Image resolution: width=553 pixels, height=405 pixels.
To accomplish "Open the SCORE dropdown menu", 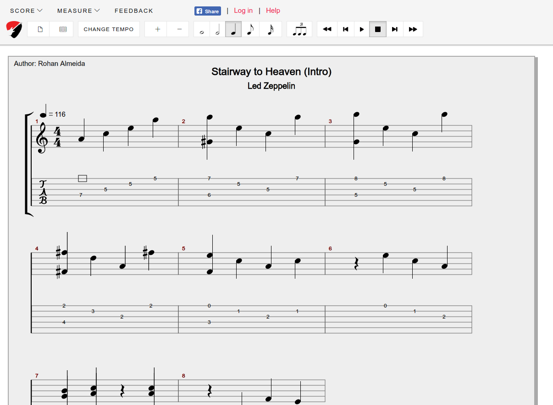I will [26, 11].
